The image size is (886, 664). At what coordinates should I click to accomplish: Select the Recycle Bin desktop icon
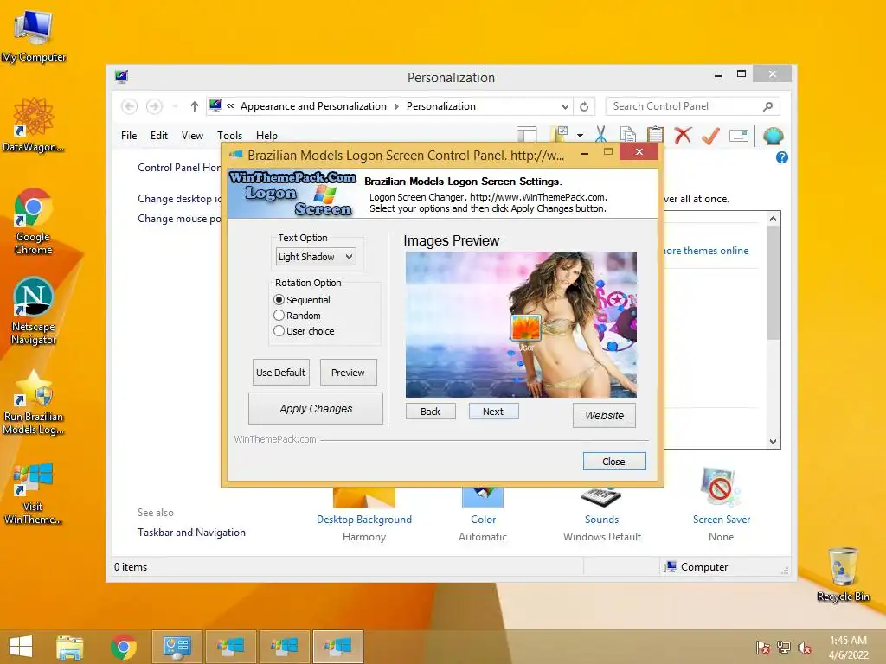click(x=843, y=575)
